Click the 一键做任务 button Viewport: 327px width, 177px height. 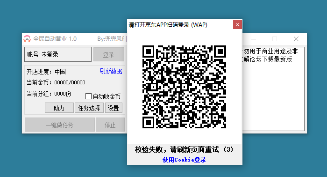pyautogui.click(x=60, y=125)
